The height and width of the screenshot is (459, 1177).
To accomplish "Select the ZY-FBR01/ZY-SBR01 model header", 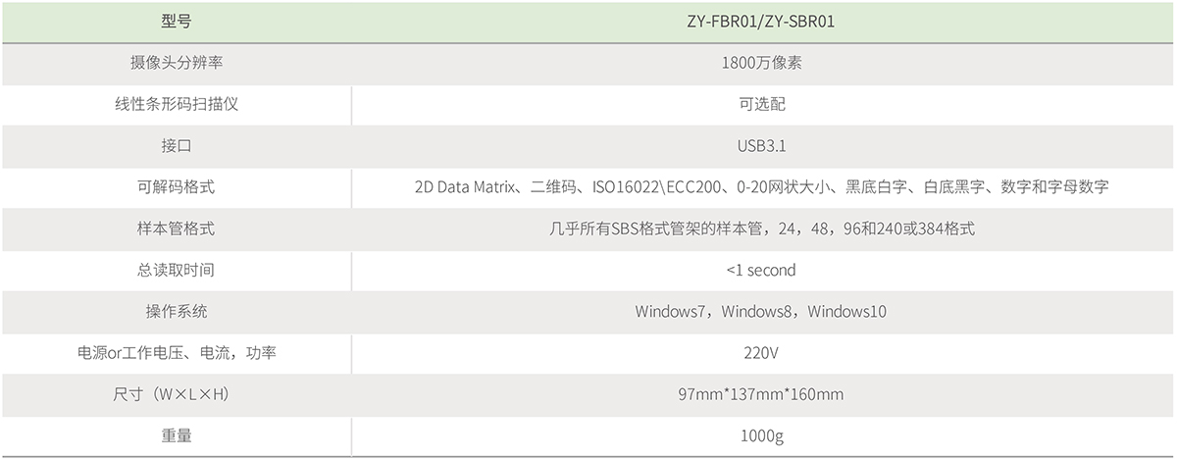I will [x=761, y=22].
